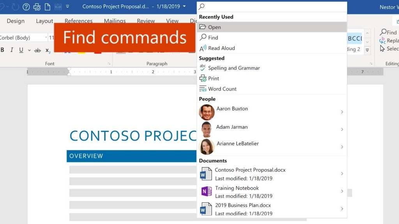This screenshot has width=399, height=224.
Task: Click the Read Aloud speaker icon
Action: (203, 48)
